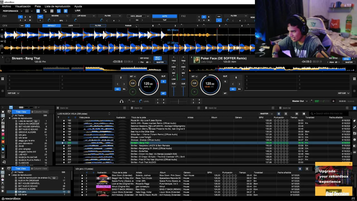This screenshot has width=357, height=201.
Task: Switch to Column View tab in upper browser
Action: coord(39,112)
